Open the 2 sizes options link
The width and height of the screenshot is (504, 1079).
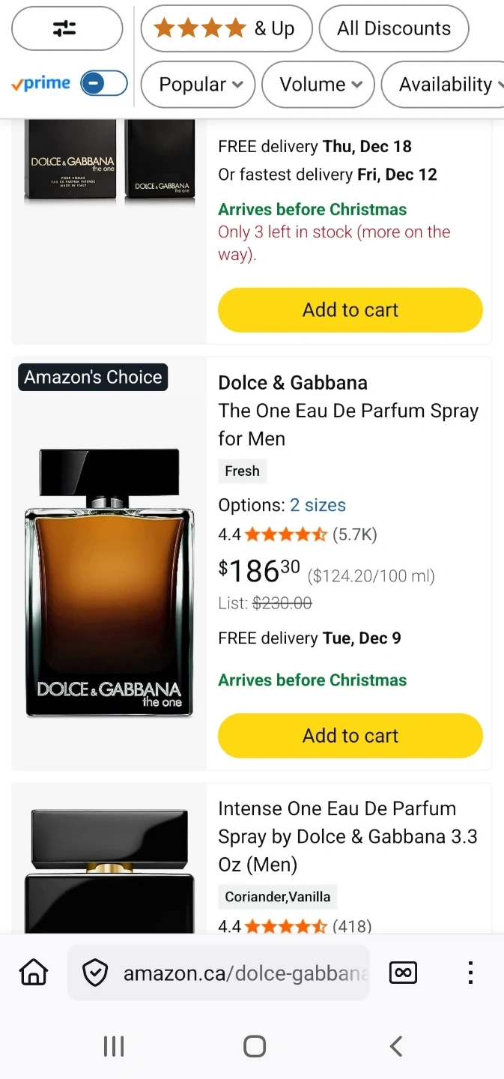click(x=318, y=505)
